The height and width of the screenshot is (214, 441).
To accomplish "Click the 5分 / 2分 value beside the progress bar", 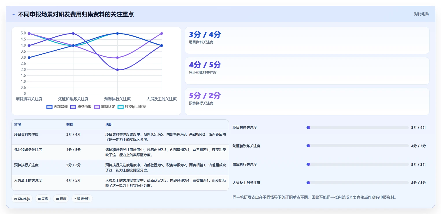I will tap(418, 165).
